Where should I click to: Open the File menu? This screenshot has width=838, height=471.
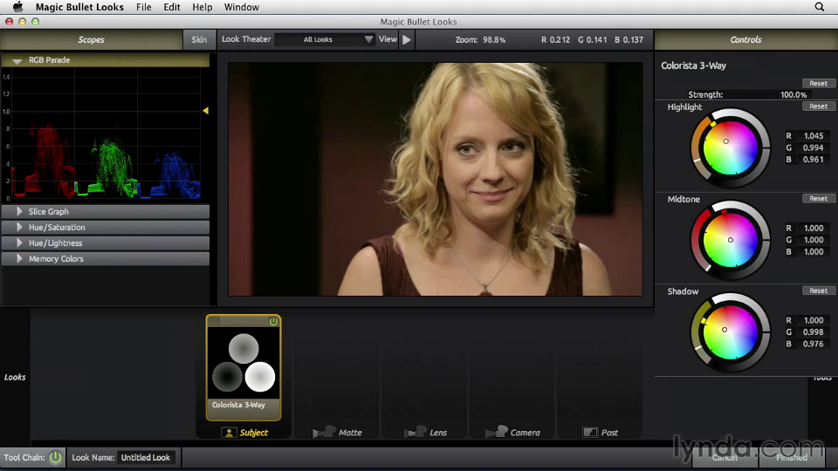144,7
